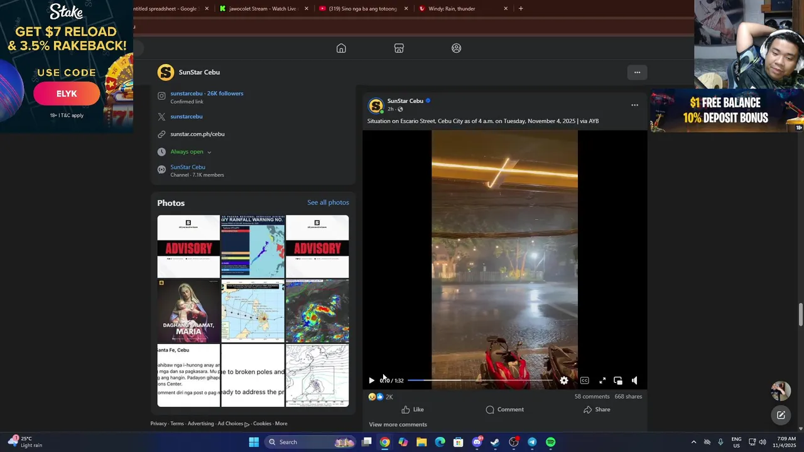Close the jawocolet Stream tab

307,9
